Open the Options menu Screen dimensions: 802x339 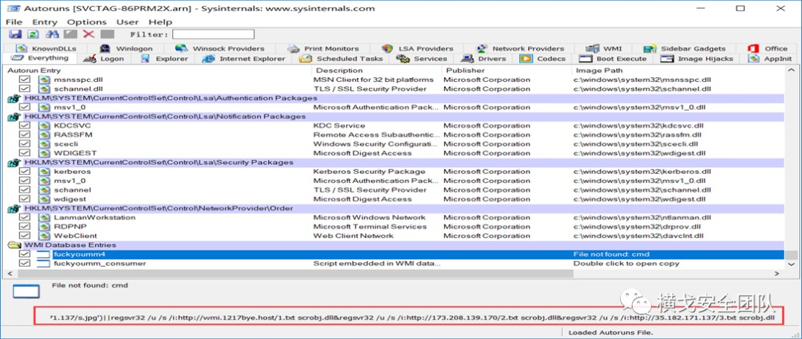click(x=87, y=22)
